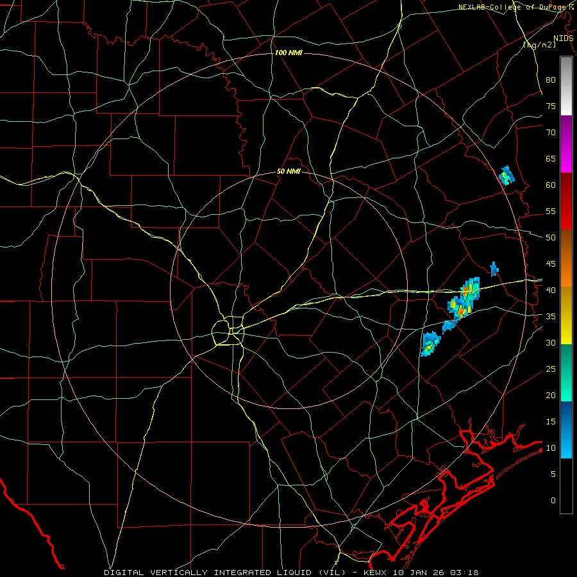Click the 70 value on the scale

[551, 133]
